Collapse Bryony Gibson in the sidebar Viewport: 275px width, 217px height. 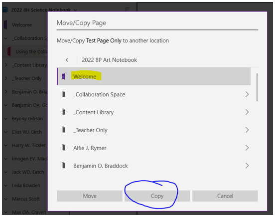(x=6, y=119)
